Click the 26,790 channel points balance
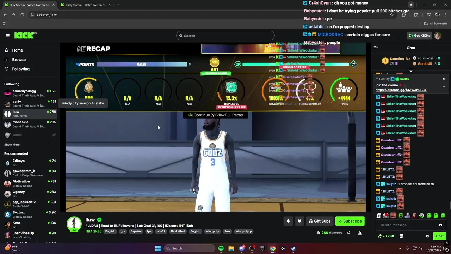Viewport: 451px width, 254px height. (x=386, y=236)
